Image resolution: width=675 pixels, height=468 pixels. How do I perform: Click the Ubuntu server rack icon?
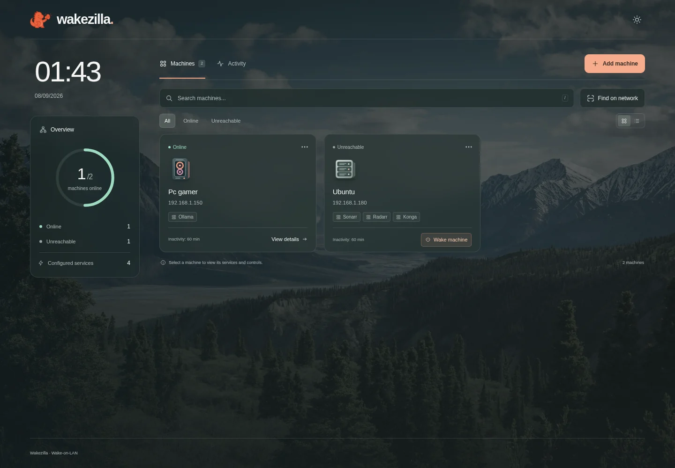(x=345, y=169)
